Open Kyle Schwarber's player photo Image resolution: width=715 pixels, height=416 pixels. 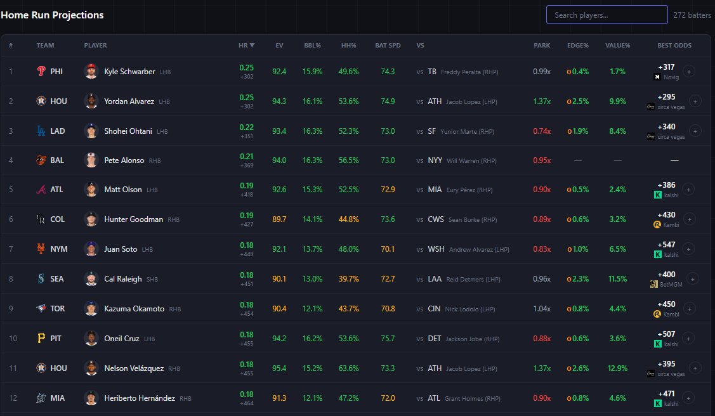point(91,72)
